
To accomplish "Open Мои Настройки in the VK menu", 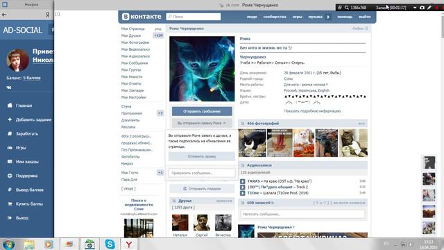I will (134, 97).
